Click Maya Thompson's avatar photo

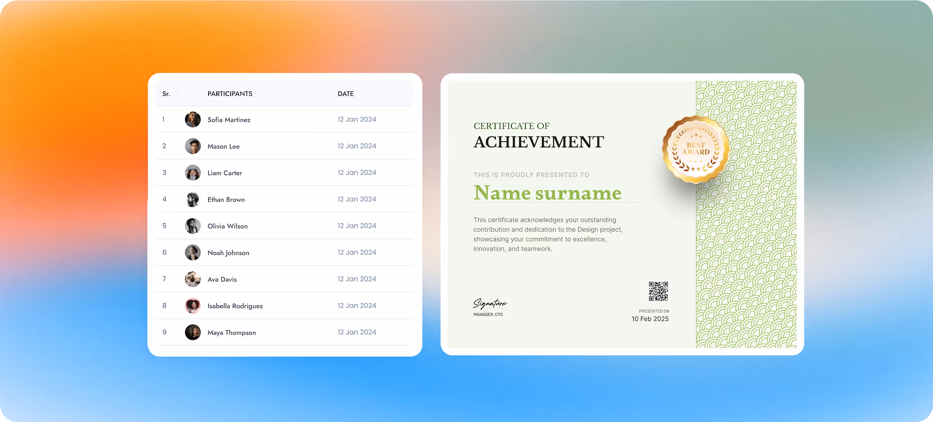point(193,332)
